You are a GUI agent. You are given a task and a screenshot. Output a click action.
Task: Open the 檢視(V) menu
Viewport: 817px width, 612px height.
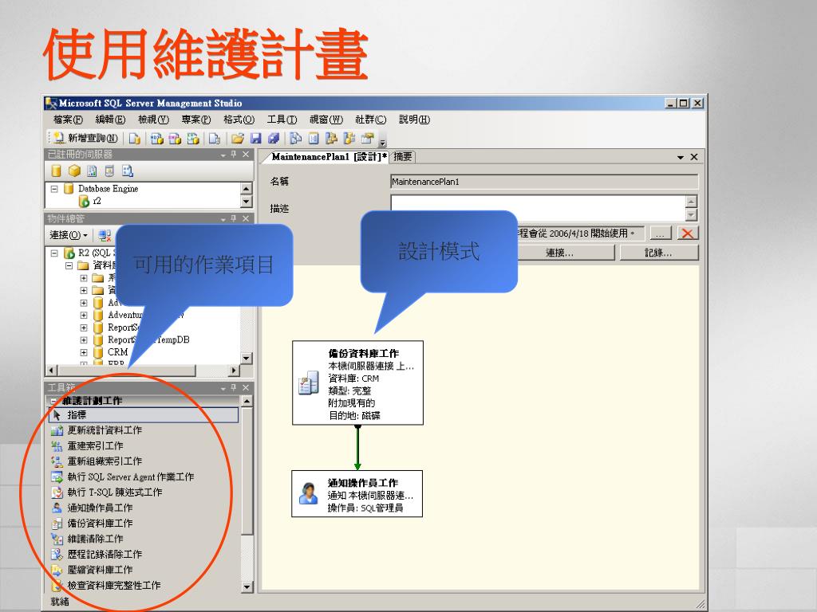[x=153, y=120]
